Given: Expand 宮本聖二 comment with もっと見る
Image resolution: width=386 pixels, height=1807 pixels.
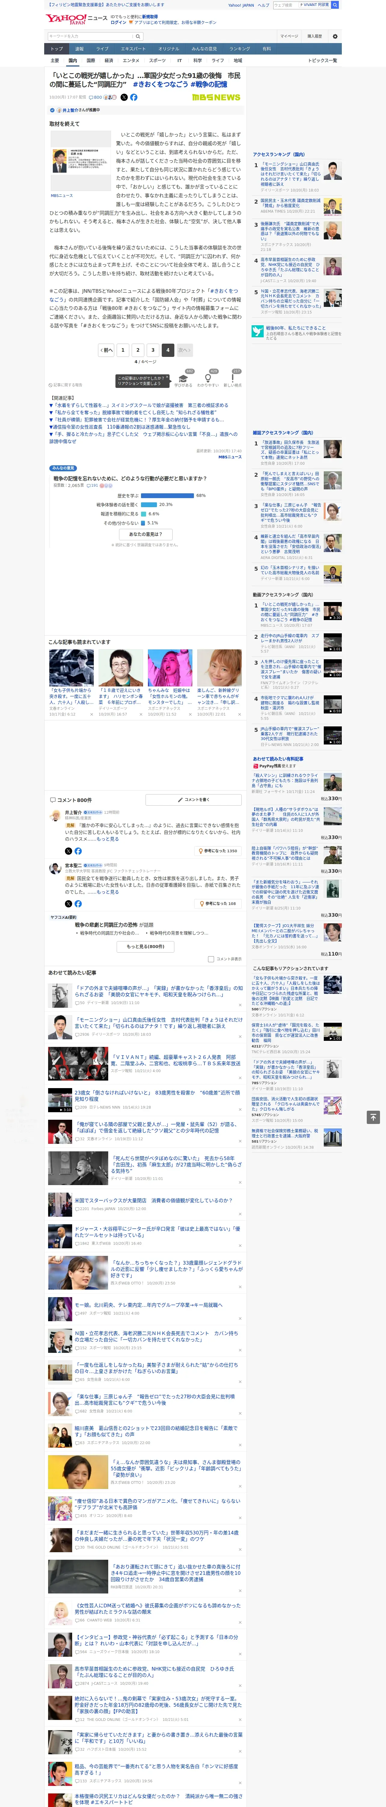Looking at the screenshot, I should [x=107, y=892].
